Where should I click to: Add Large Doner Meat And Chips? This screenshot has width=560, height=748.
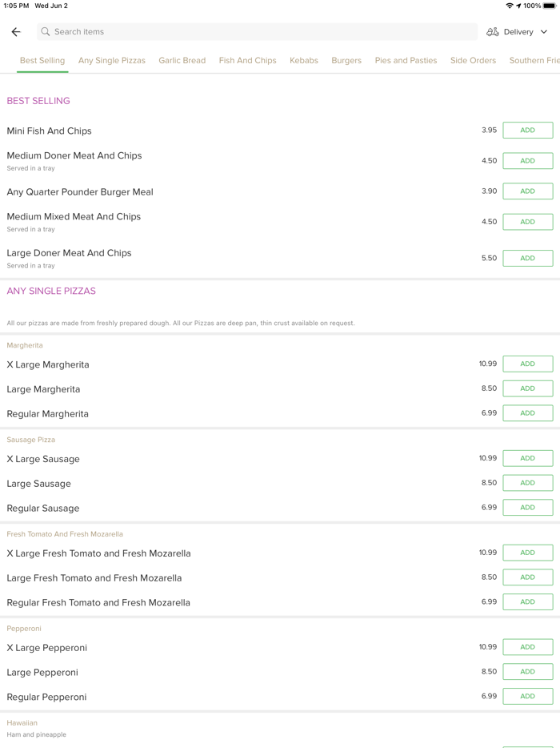click(527, 258)
